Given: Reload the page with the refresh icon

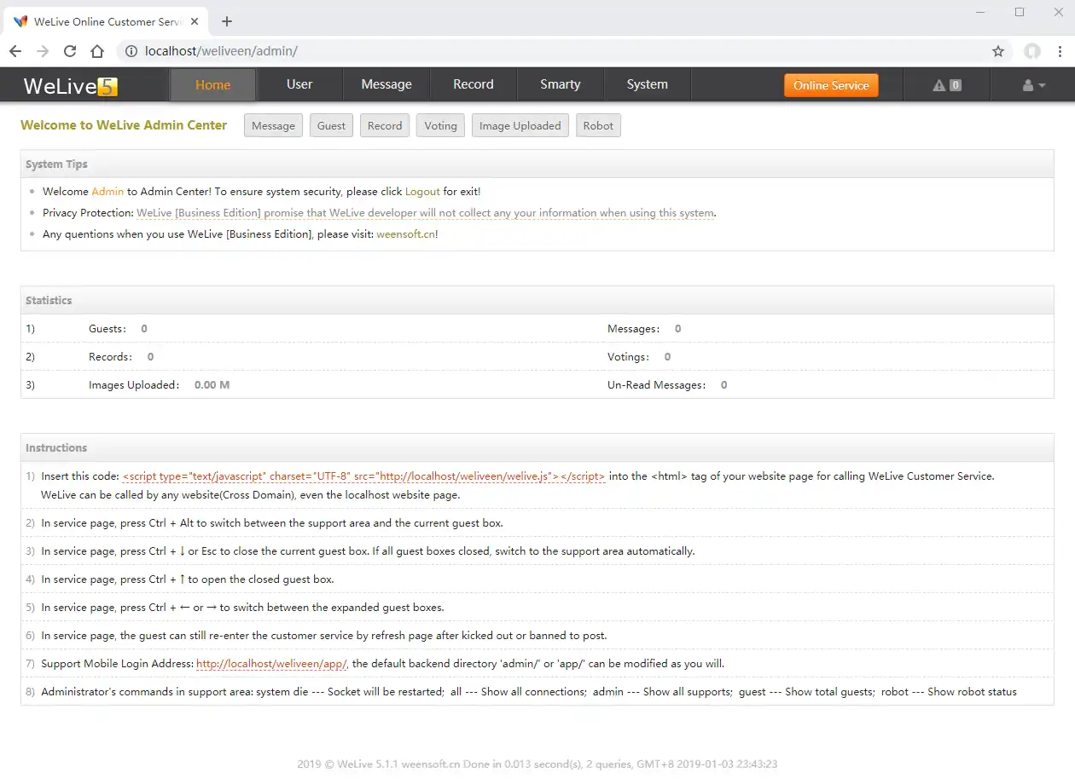Looking at the screenshot, I should pos(70,51).
